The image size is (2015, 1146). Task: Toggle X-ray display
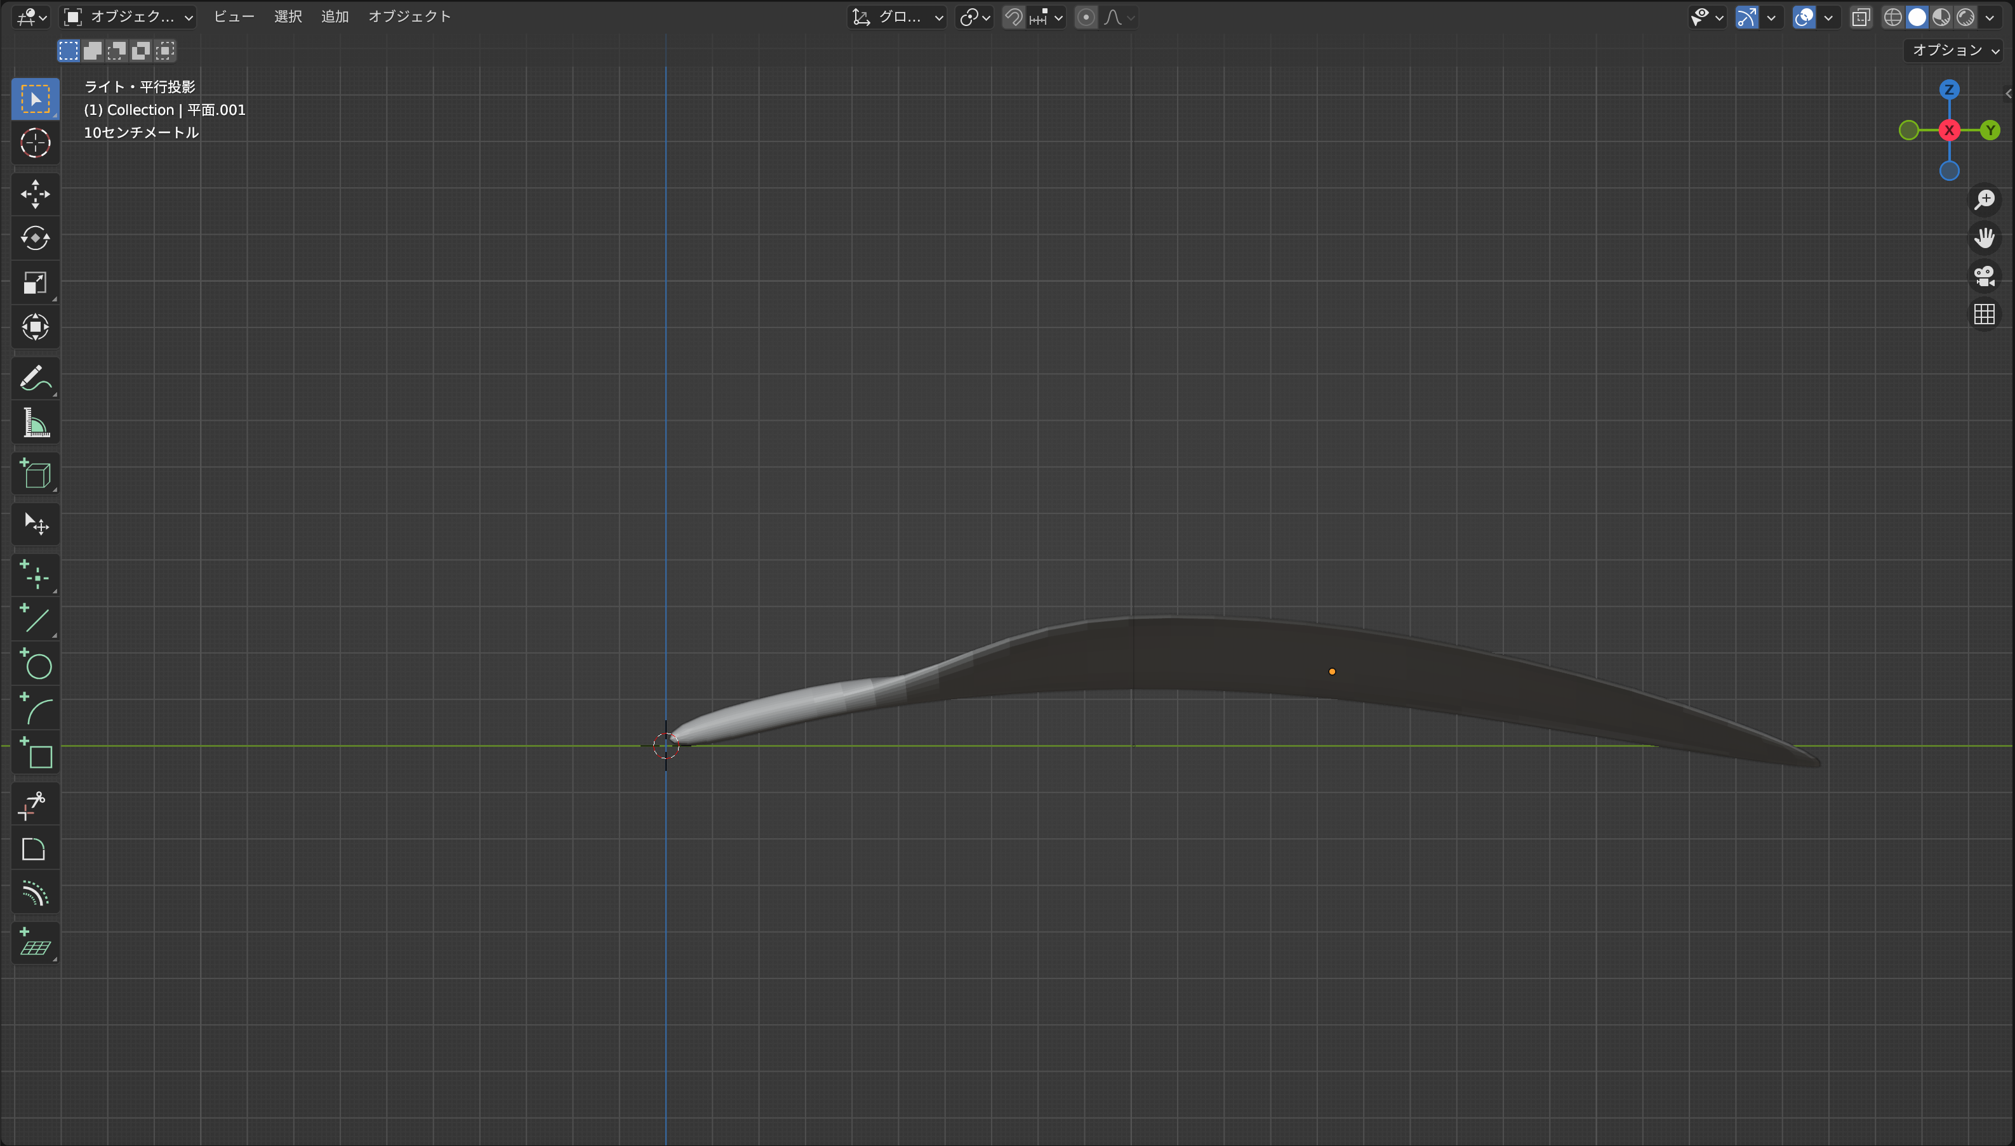[x=1861, y=17]
